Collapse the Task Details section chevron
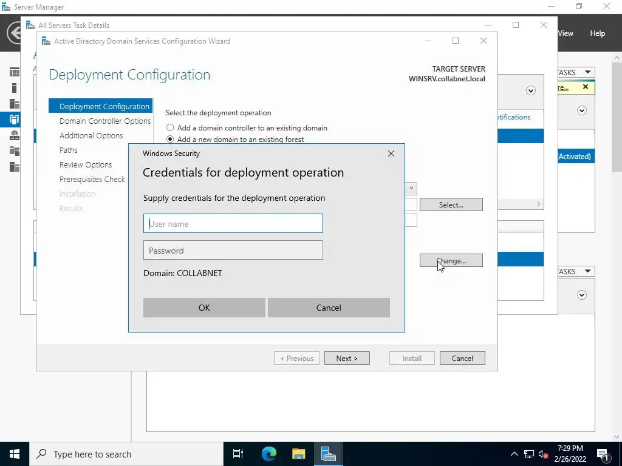Viewport: 622px width, 466px height. coord(531,91)
